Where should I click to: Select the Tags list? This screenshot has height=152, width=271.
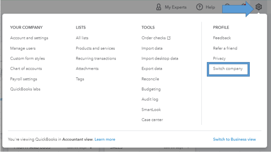(x=80, y=79)
